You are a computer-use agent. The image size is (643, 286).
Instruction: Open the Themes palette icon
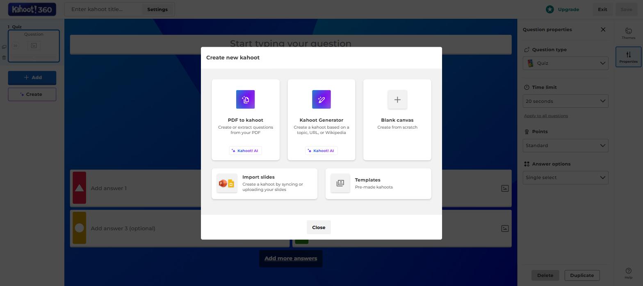pos(628,31)
